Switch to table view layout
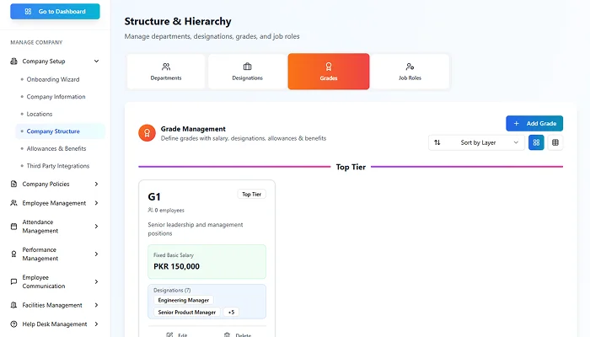 pos(555,142)
